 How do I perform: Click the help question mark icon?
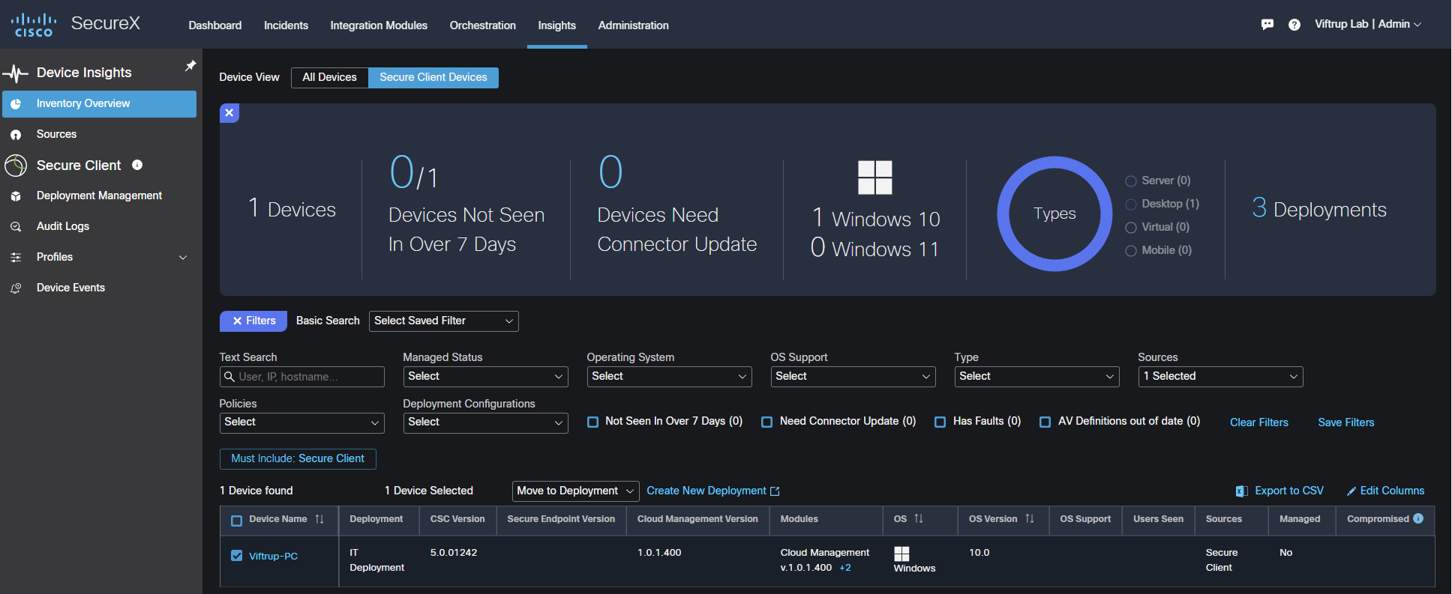[1294, 25]
